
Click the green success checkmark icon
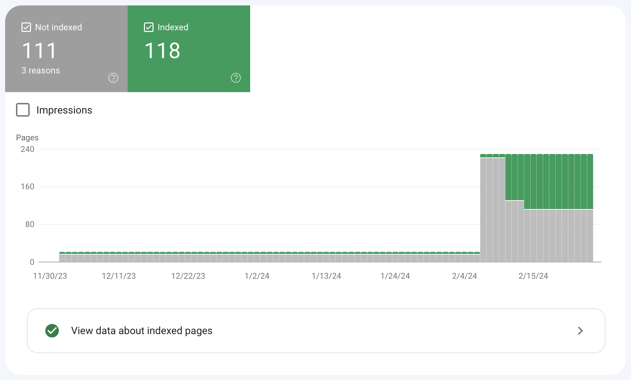click(52, 331)
